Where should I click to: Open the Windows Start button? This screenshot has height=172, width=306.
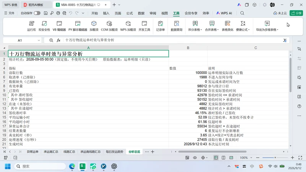[x=8, y=166]
